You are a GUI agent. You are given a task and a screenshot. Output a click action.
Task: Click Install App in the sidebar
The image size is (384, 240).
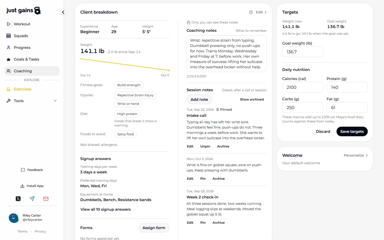point(32,186)
